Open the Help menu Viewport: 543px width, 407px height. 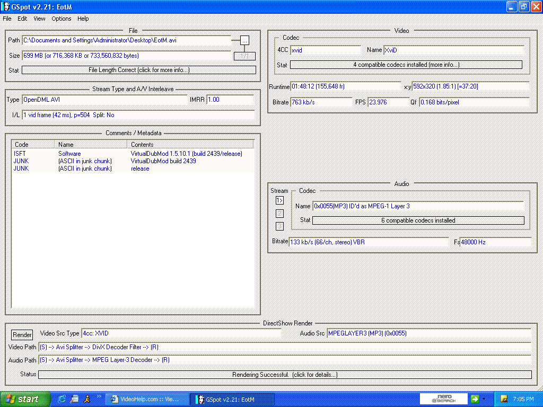click(x=83, y=19)
